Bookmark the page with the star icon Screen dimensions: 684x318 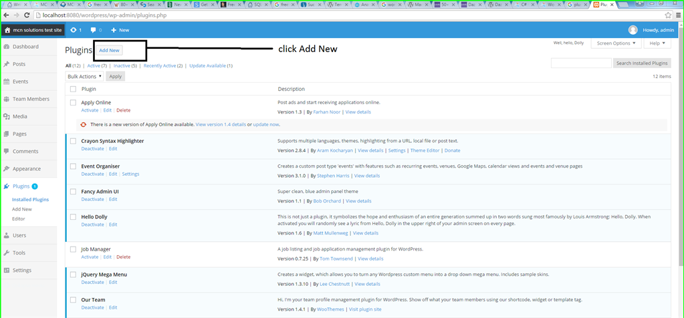coord(668,15)
